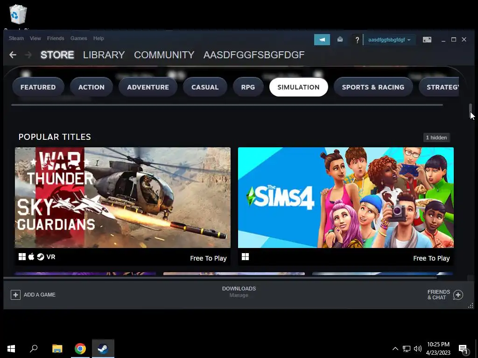Open the inbox envelope icon
The height and width of the screenshot is (358, 478).
pyautogui.click(x=340, y=40)
